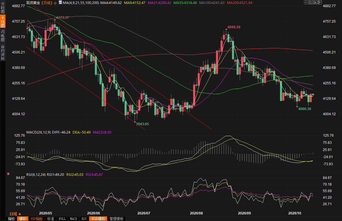Viewport: 342px width, 221px height.
Task: Select the 指标 bottom tab
Action: [11, 219]
